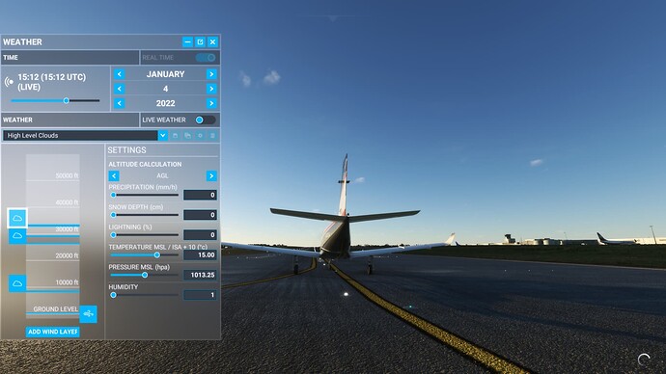Image resolution: width=666 pixels, height=374 pixels.
Task: Decrease the day value 4
Action: (120, 89)
